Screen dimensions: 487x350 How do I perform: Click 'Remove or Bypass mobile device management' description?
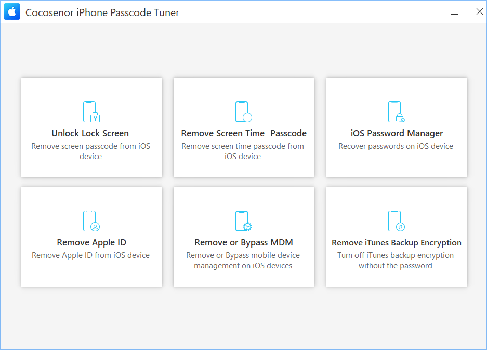(243, 261)
